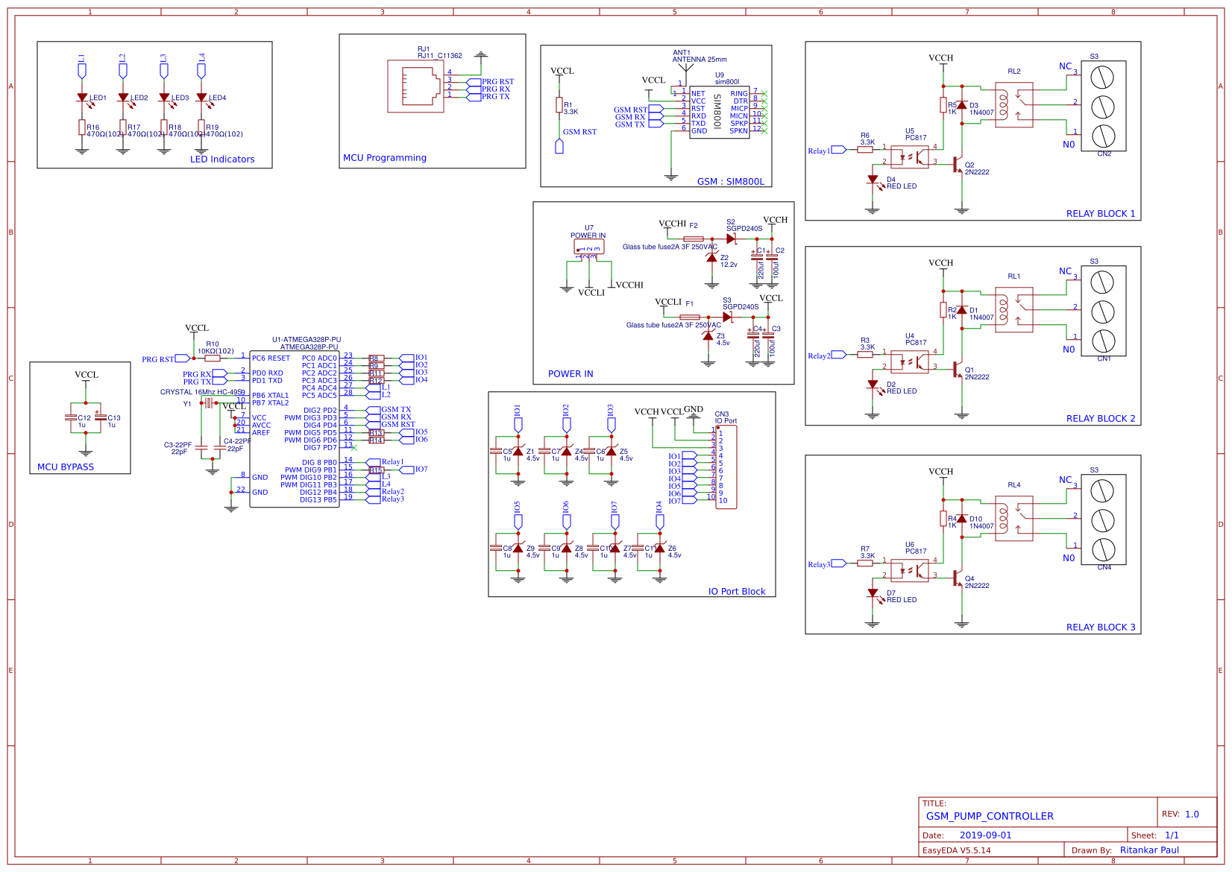
Task: Click the GND symbol below the GSM module
Action: pos(670,176)
